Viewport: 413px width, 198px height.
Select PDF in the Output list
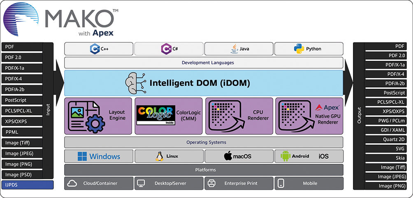pyautogui.click(x=385, y=46)
